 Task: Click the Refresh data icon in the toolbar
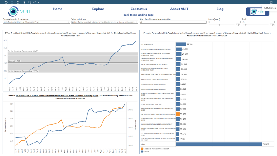24,2
